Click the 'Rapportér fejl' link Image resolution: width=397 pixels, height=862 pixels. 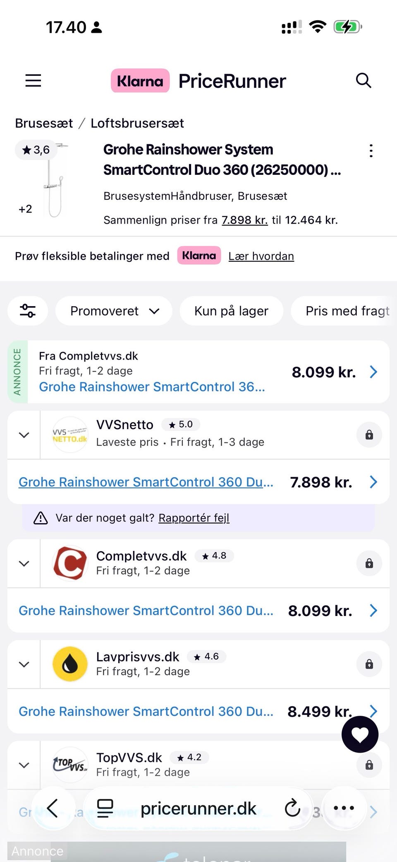coord(194,518)
